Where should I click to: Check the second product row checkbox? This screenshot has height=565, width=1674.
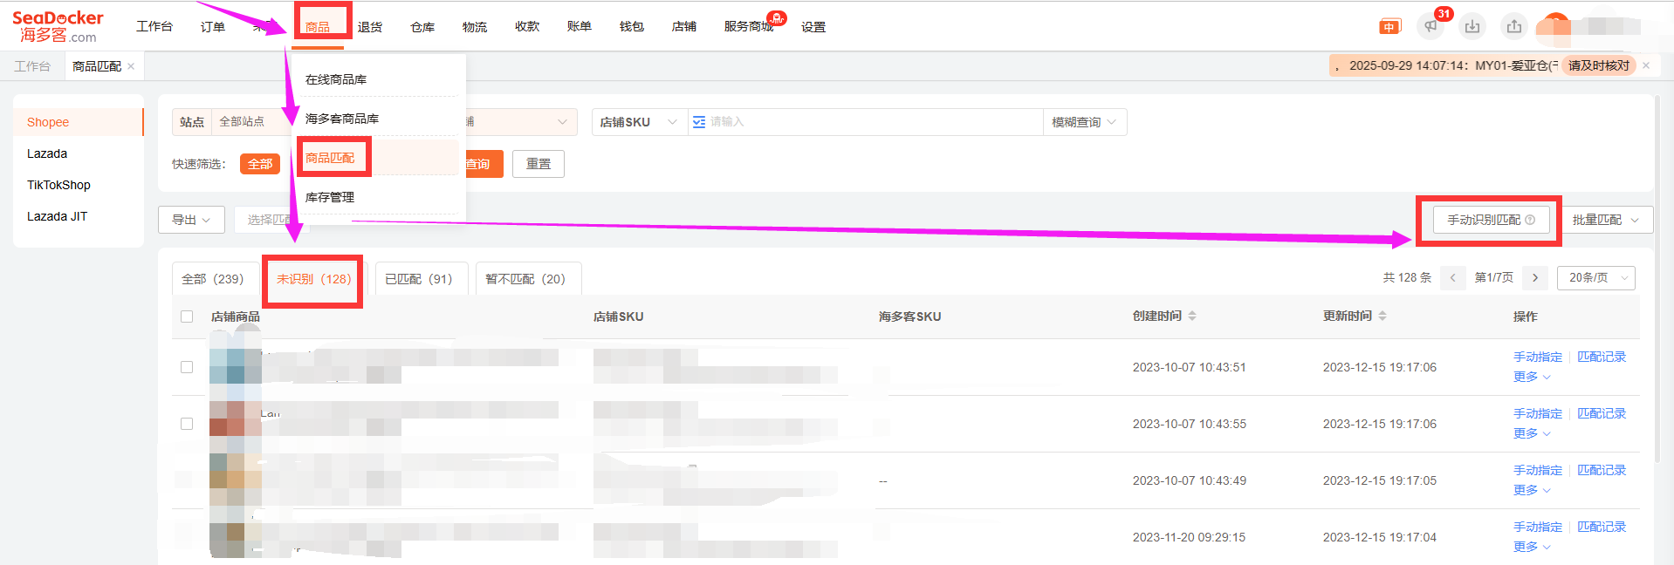click(187, 424)
